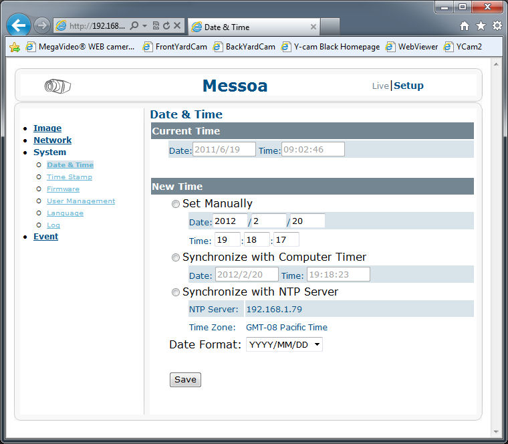Image resolution: width=508 pixels, height=444 pixels.
Task: Open the browser Home icon
Action: (465, 26)
